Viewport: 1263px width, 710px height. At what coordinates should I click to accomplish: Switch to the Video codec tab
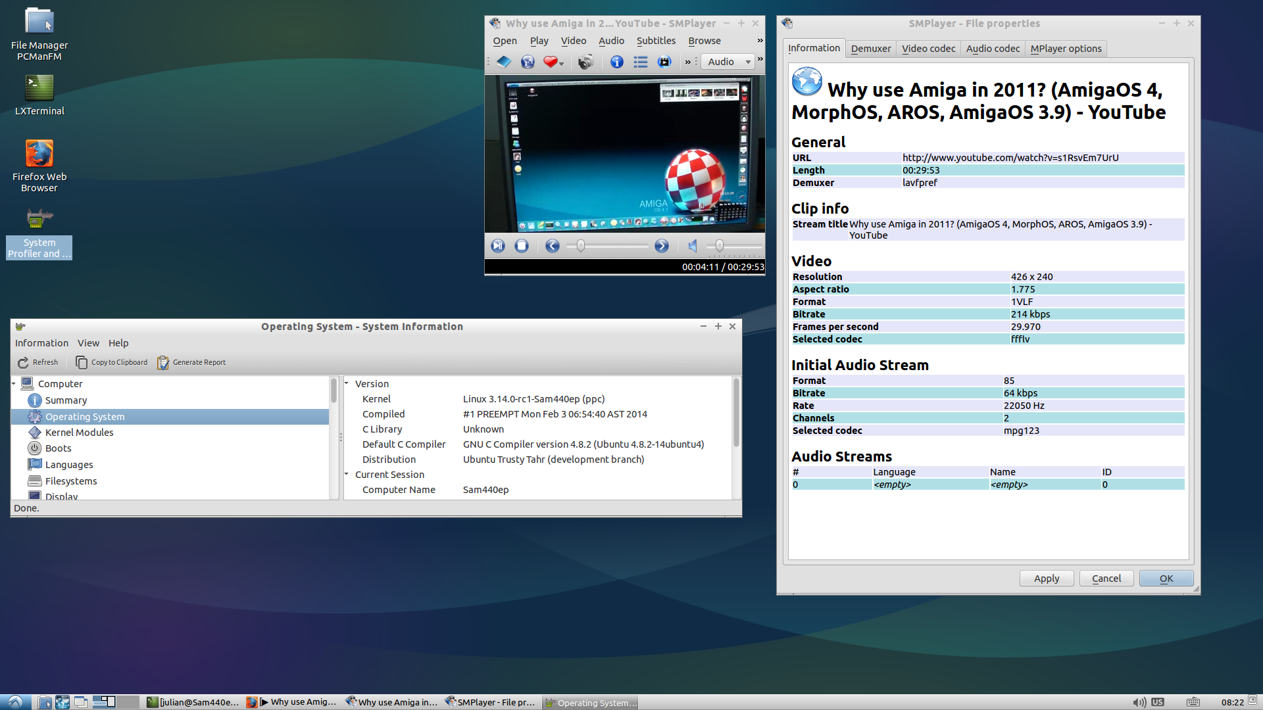(928, 49)
